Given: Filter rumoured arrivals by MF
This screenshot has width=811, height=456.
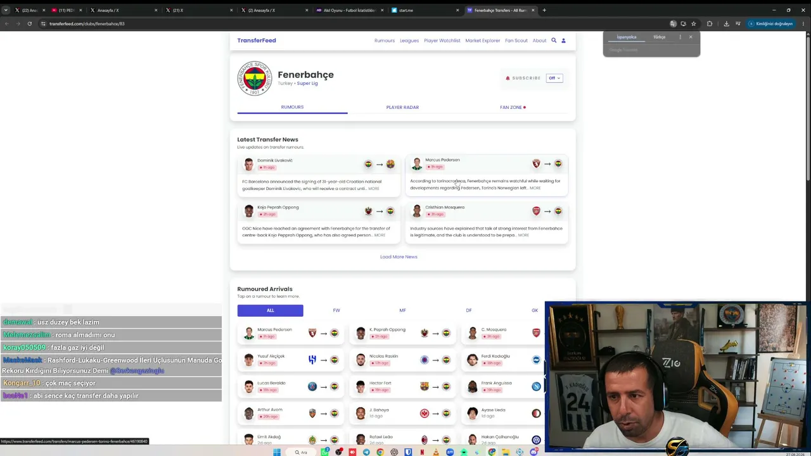Looking at the screenshot, I should pos(402,310).
